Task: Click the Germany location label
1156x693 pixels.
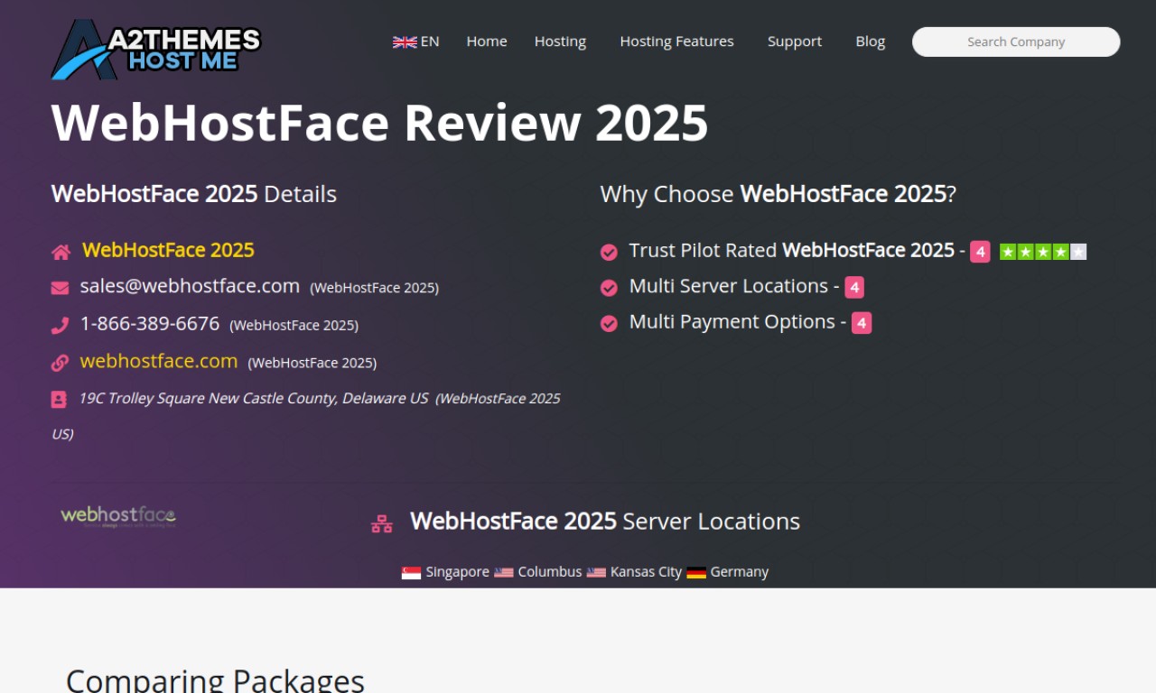Action: (740, 572)
